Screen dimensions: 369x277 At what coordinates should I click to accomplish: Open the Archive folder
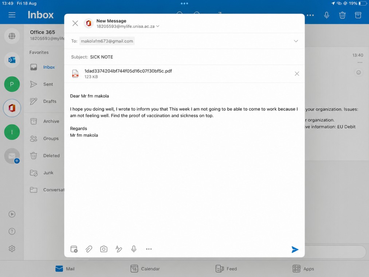tap(45, 121)
